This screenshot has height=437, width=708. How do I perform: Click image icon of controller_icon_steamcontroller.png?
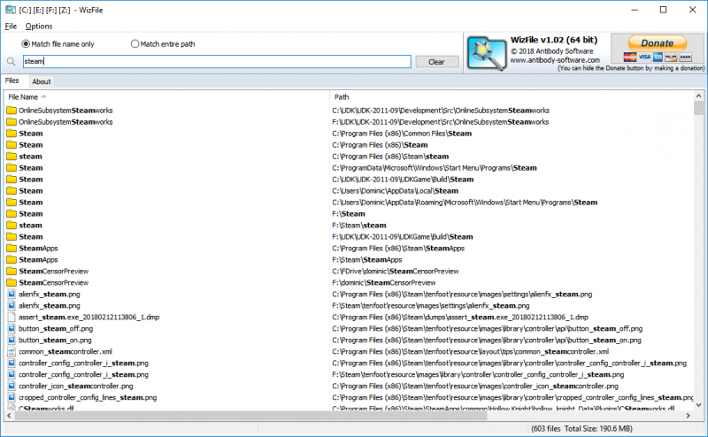coord(12,386)
